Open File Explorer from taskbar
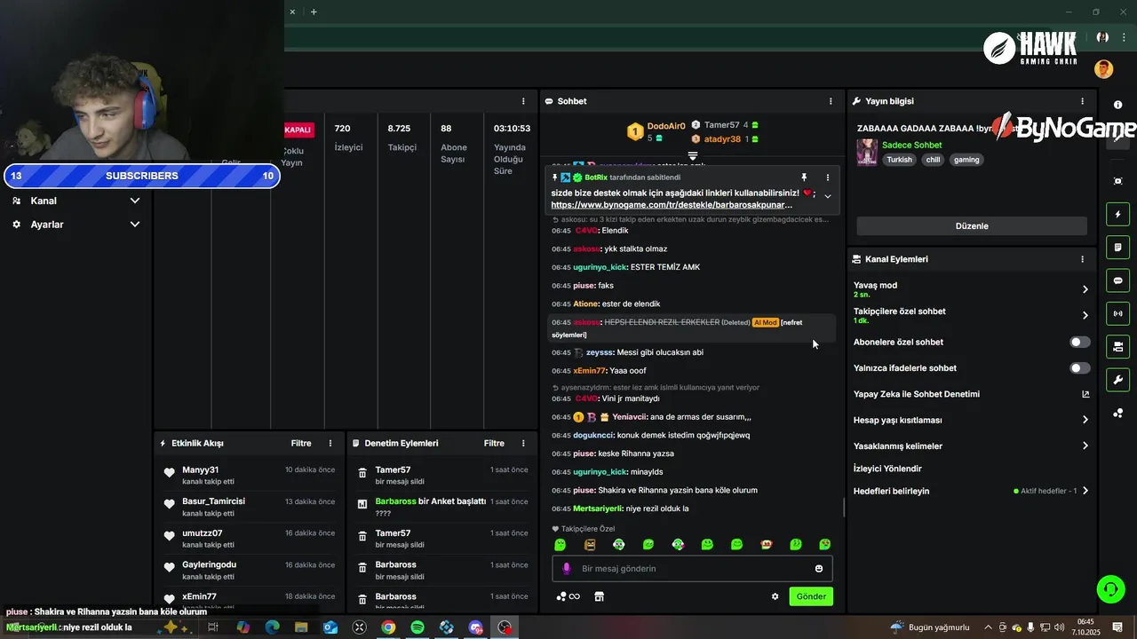The width and height of the screenshot is (1137, 639). [301, 627]
